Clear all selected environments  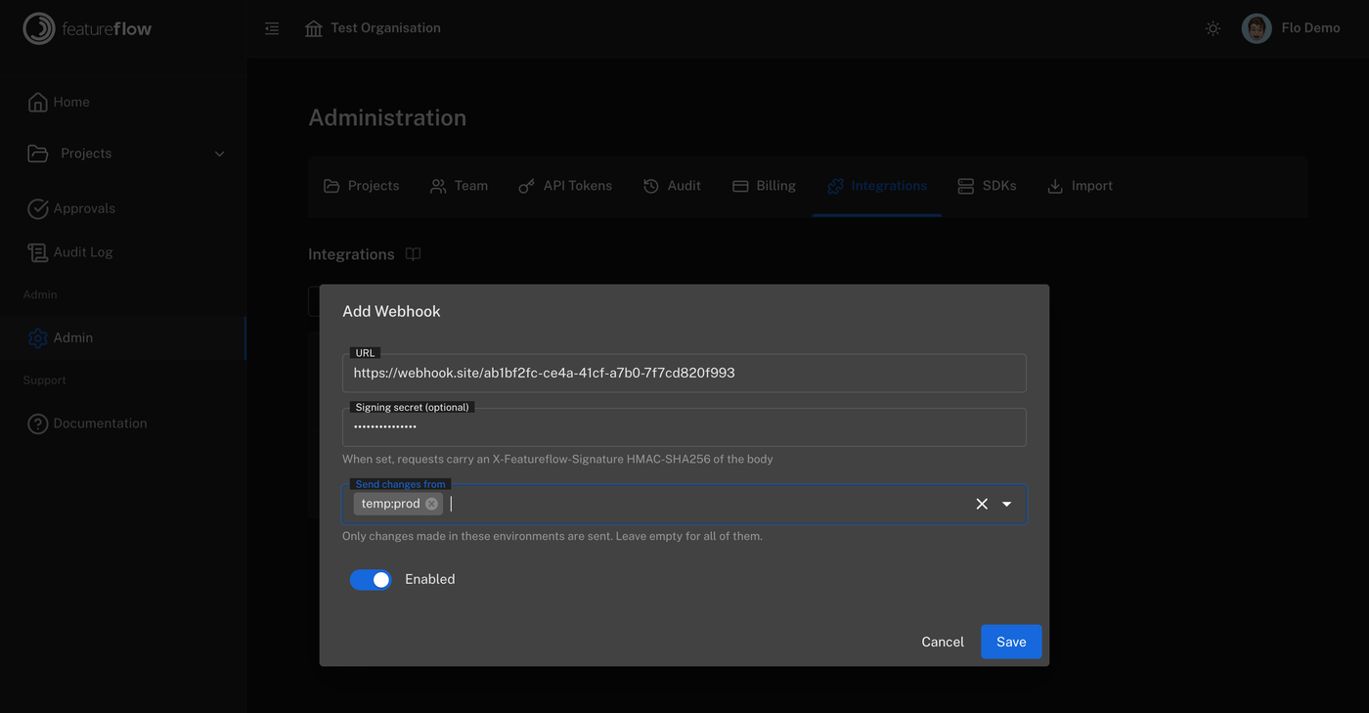tap(982, 504)
